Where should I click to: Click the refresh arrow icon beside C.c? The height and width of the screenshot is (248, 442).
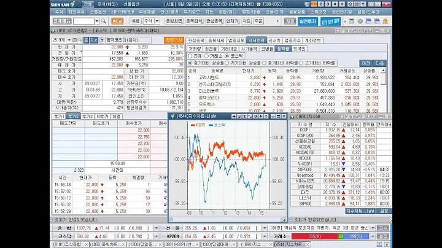pyautogui.click(x=101, y=41)
